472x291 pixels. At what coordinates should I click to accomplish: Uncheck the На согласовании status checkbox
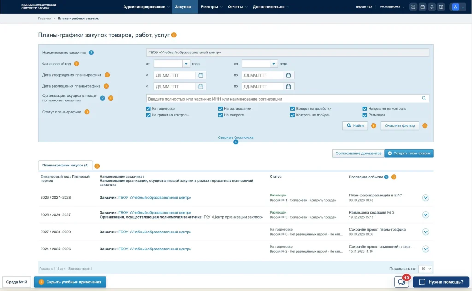point(220,109)
